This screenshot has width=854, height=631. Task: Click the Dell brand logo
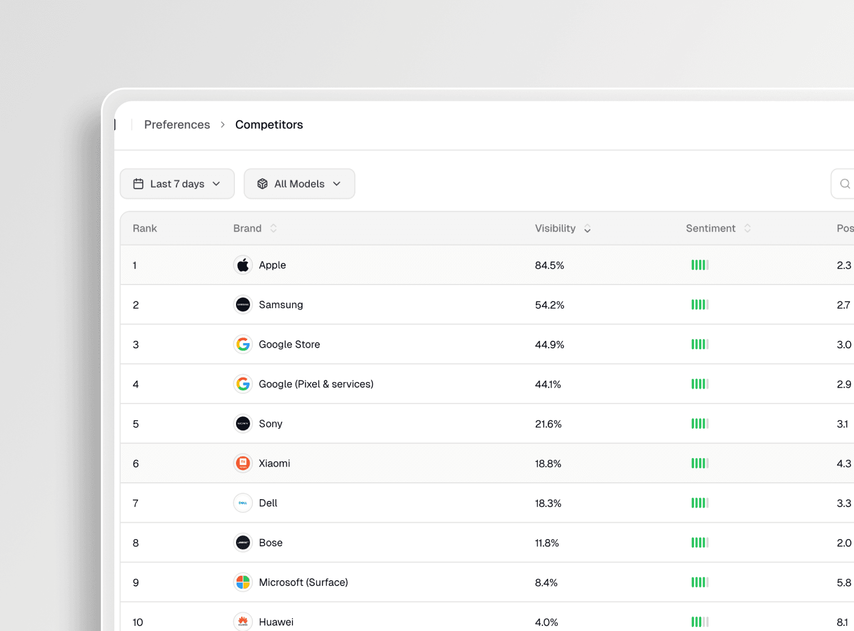[243, 503]
